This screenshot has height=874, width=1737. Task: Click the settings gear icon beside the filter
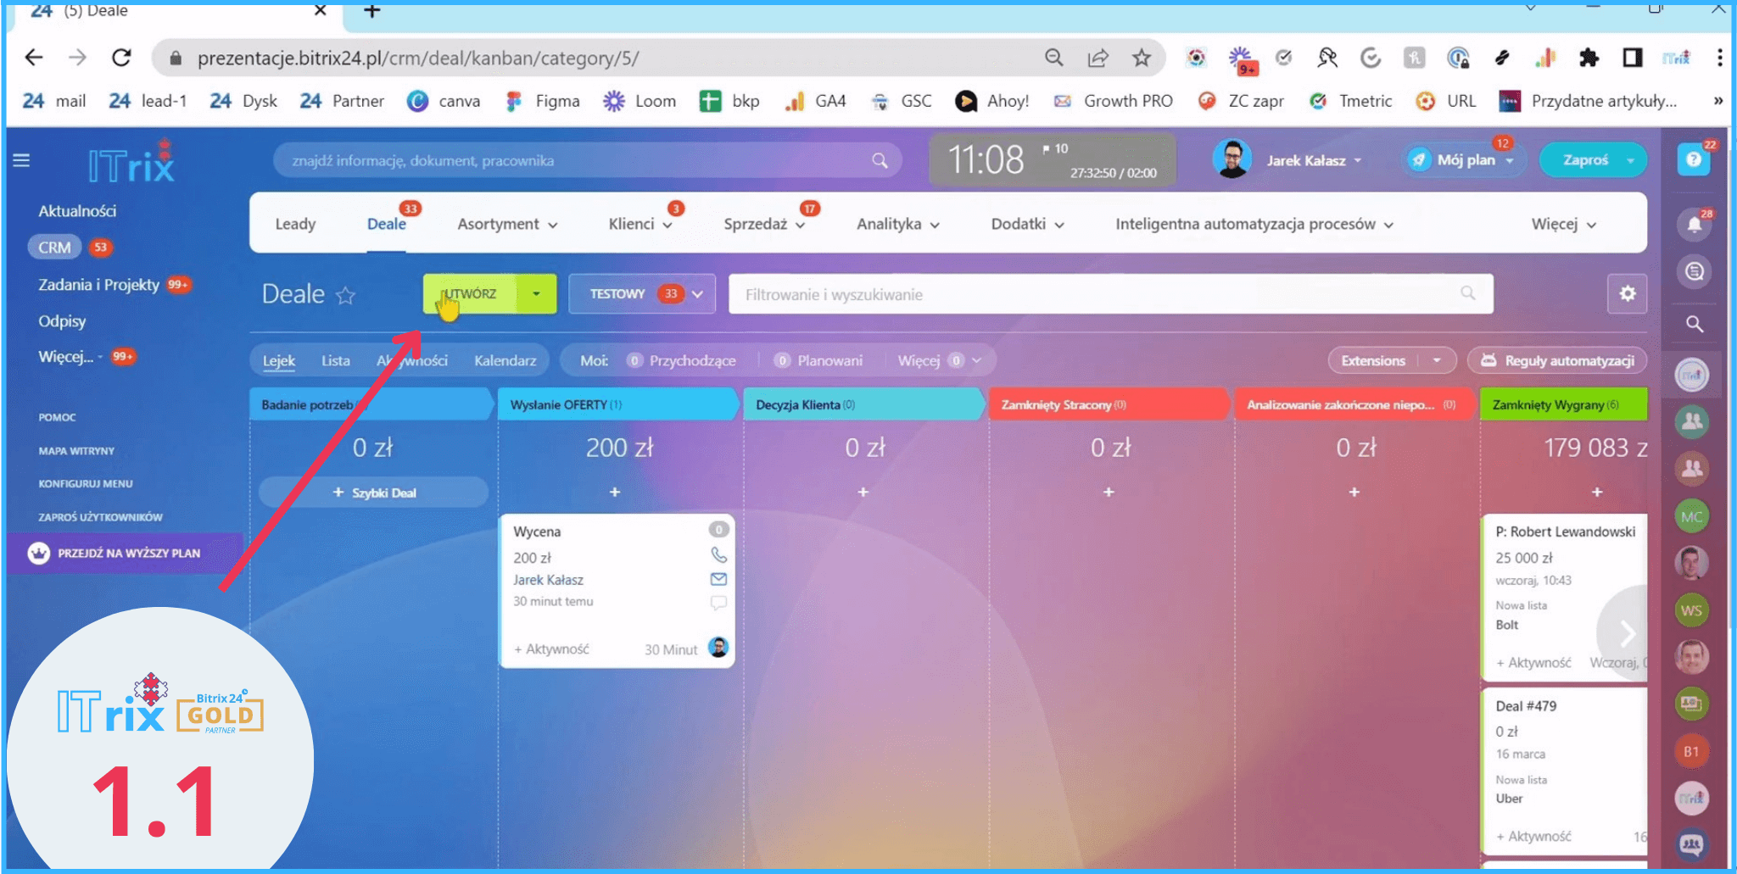pyautogui.click(x=1627, y=294)
